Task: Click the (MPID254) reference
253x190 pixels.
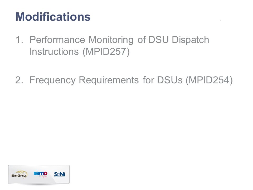Action: (x=209, y=80)
